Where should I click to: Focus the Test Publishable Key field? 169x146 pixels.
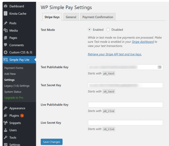125,67
